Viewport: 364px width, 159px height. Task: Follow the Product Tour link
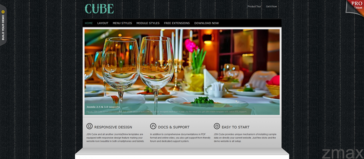[x=254, y=6]
